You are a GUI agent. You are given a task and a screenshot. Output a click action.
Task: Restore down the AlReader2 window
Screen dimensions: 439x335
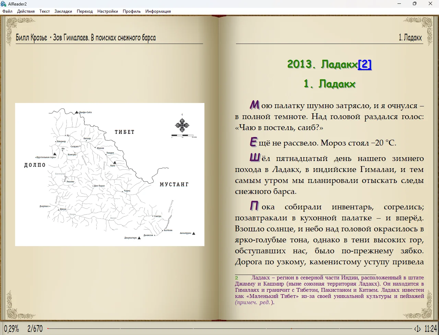415,4
